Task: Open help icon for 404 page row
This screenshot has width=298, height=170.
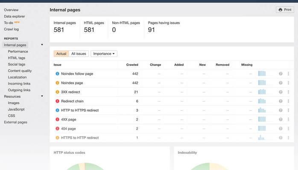Action: pyautogui.click(x=280, y=129)
